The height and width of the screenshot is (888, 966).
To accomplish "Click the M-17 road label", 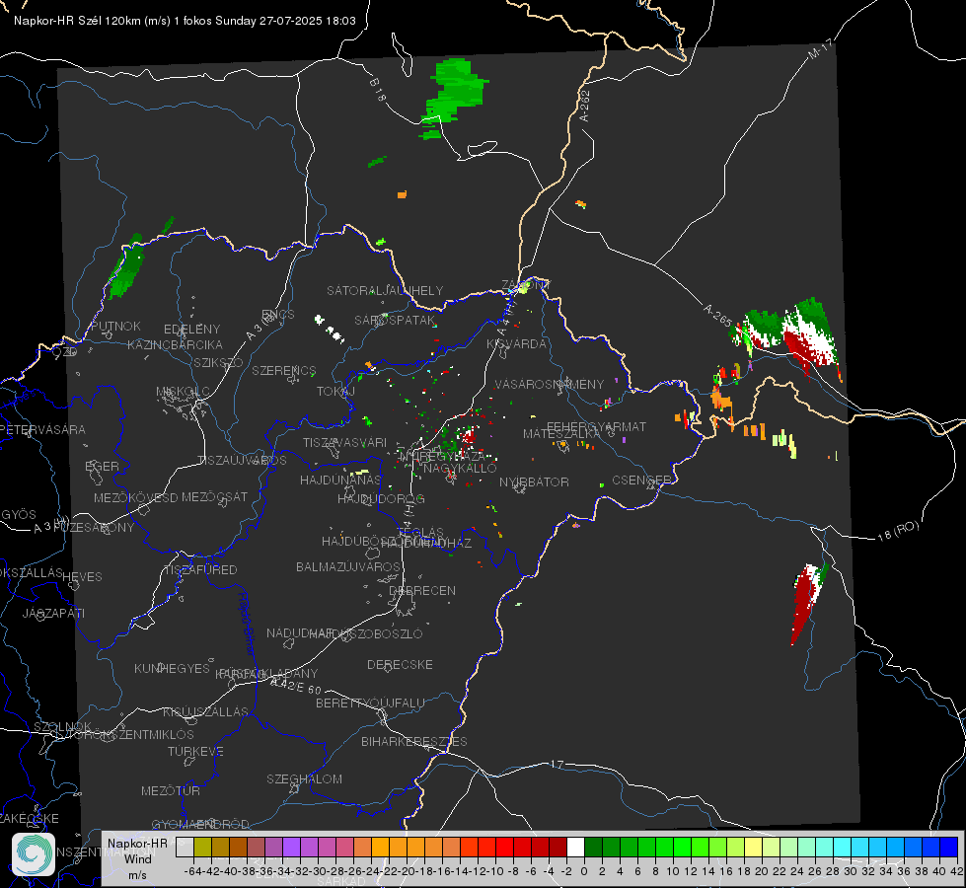I will [x=820, y=49].
